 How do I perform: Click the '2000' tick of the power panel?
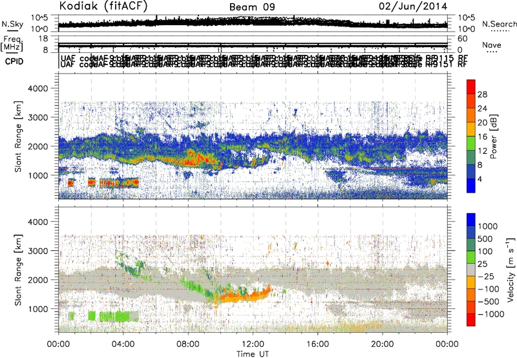coord(37,146)
